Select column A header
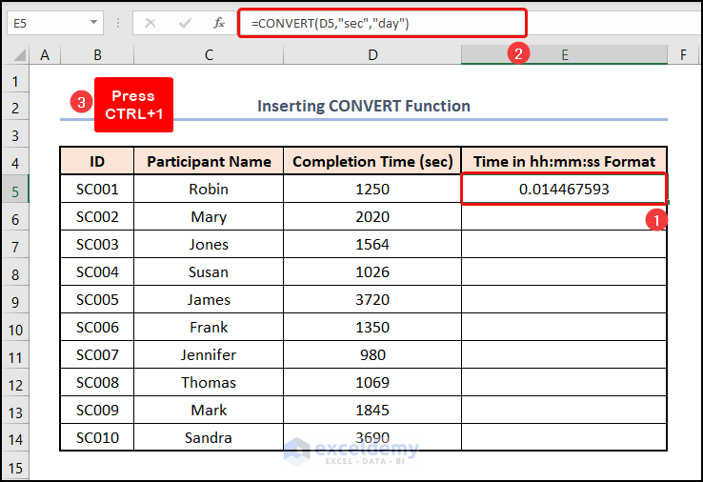703x482 pixels. [45, 54]
